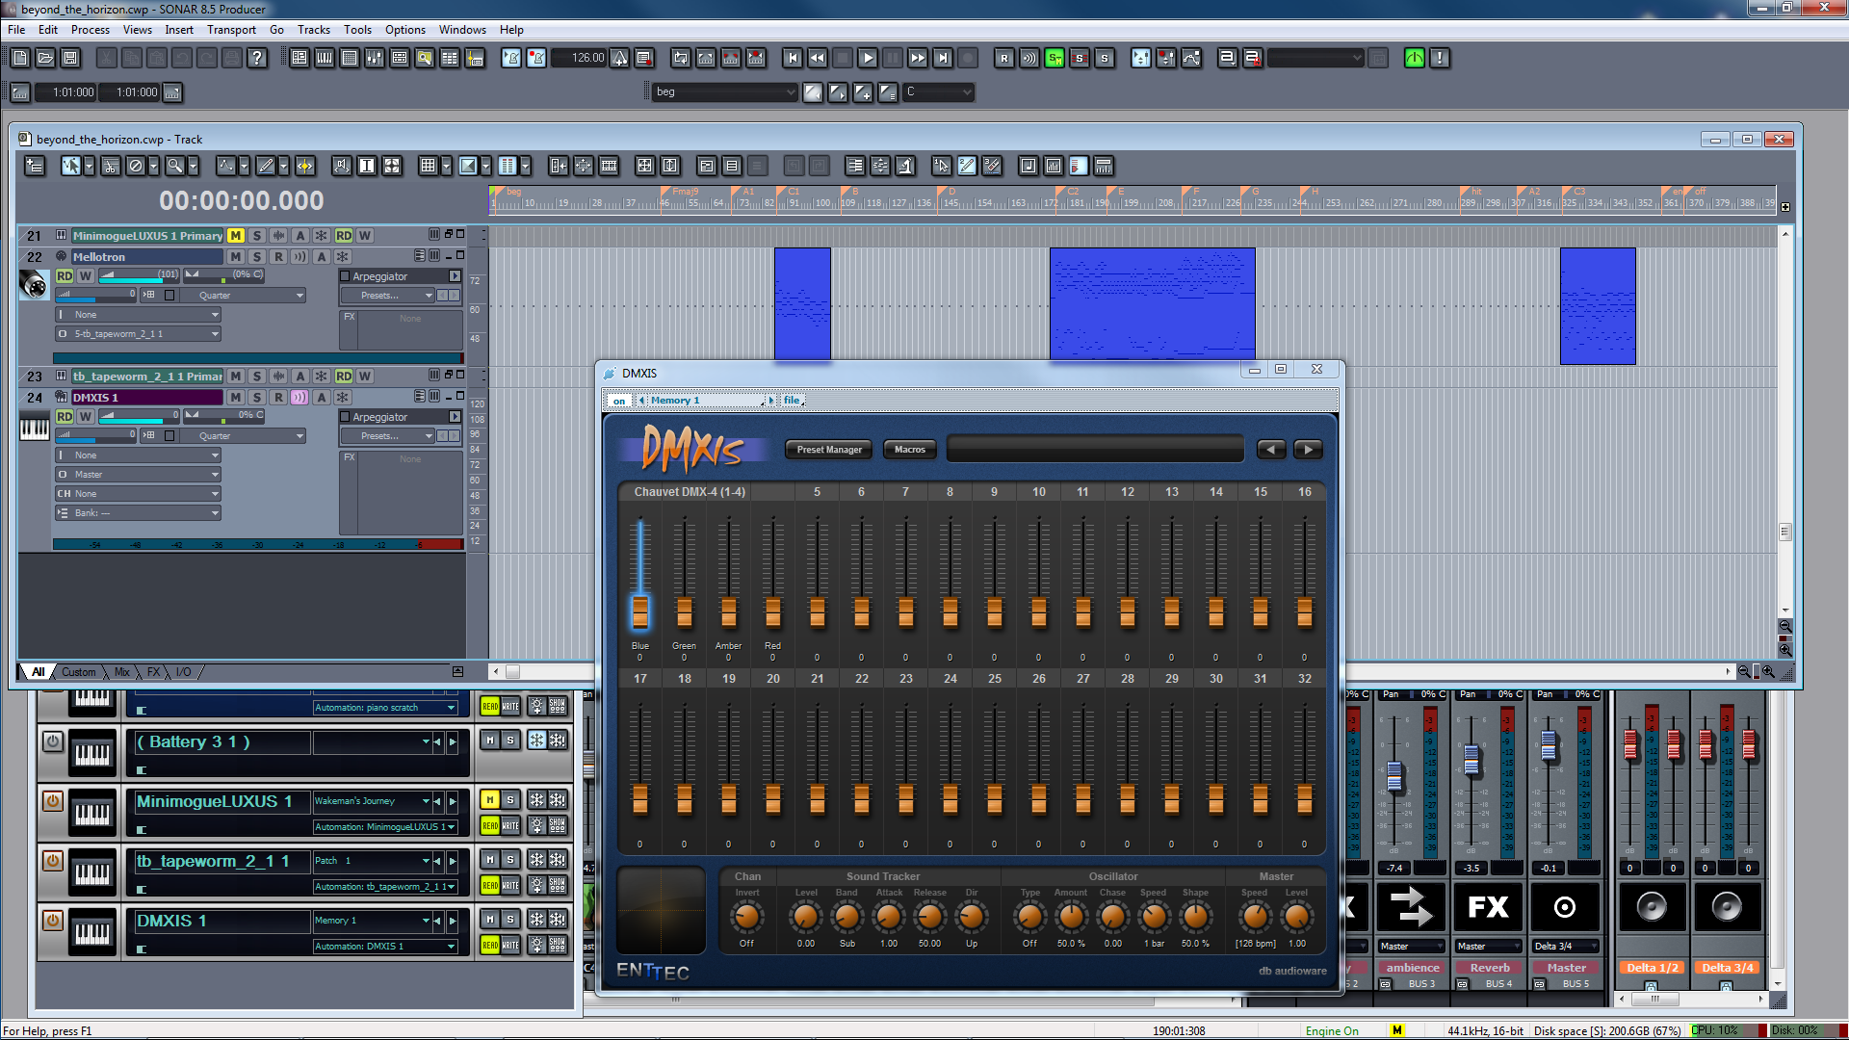
Task: Click the DMXIS XY pad
Action: click(x=661, y=911)
